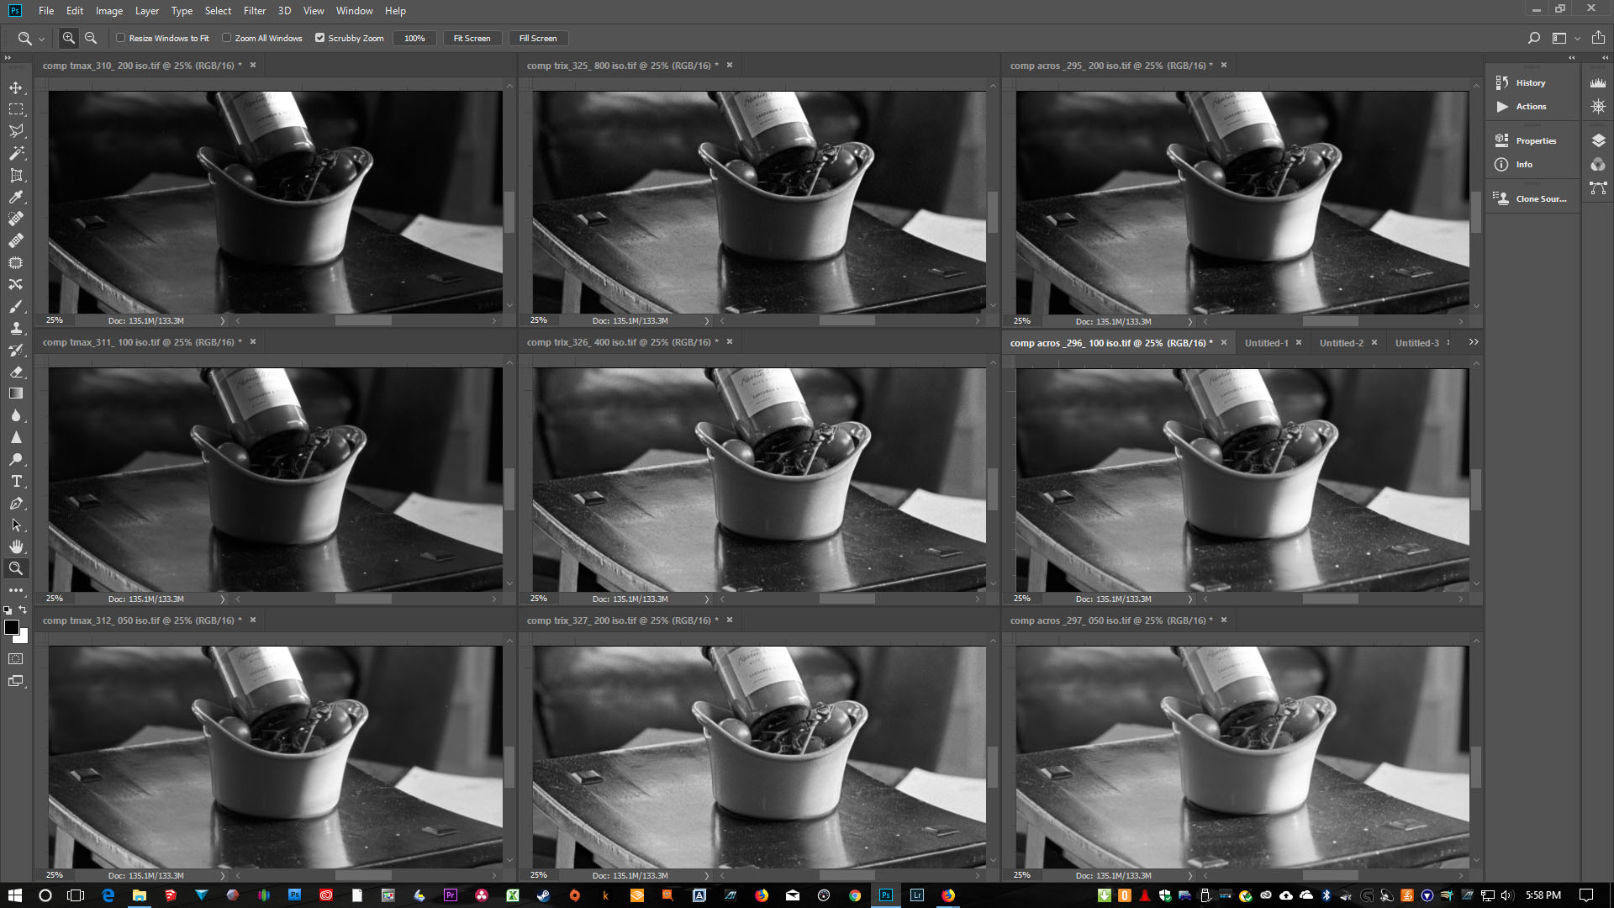This screenshot has width=1614, height=908.
Task: Select the Eyedropper tool
Action: [x=16, y=197]
